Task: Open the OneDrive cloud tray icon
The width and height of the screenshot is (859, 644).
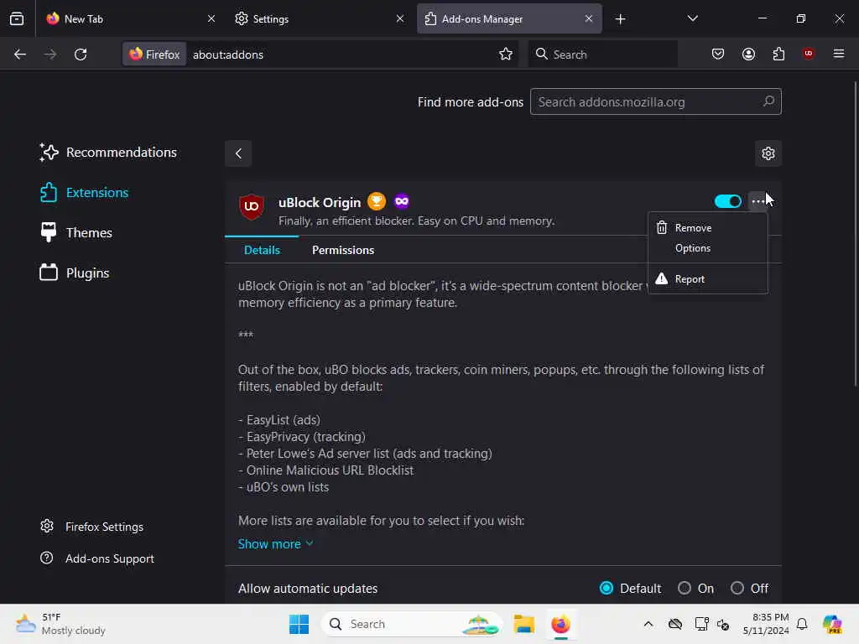Action: 675,624
